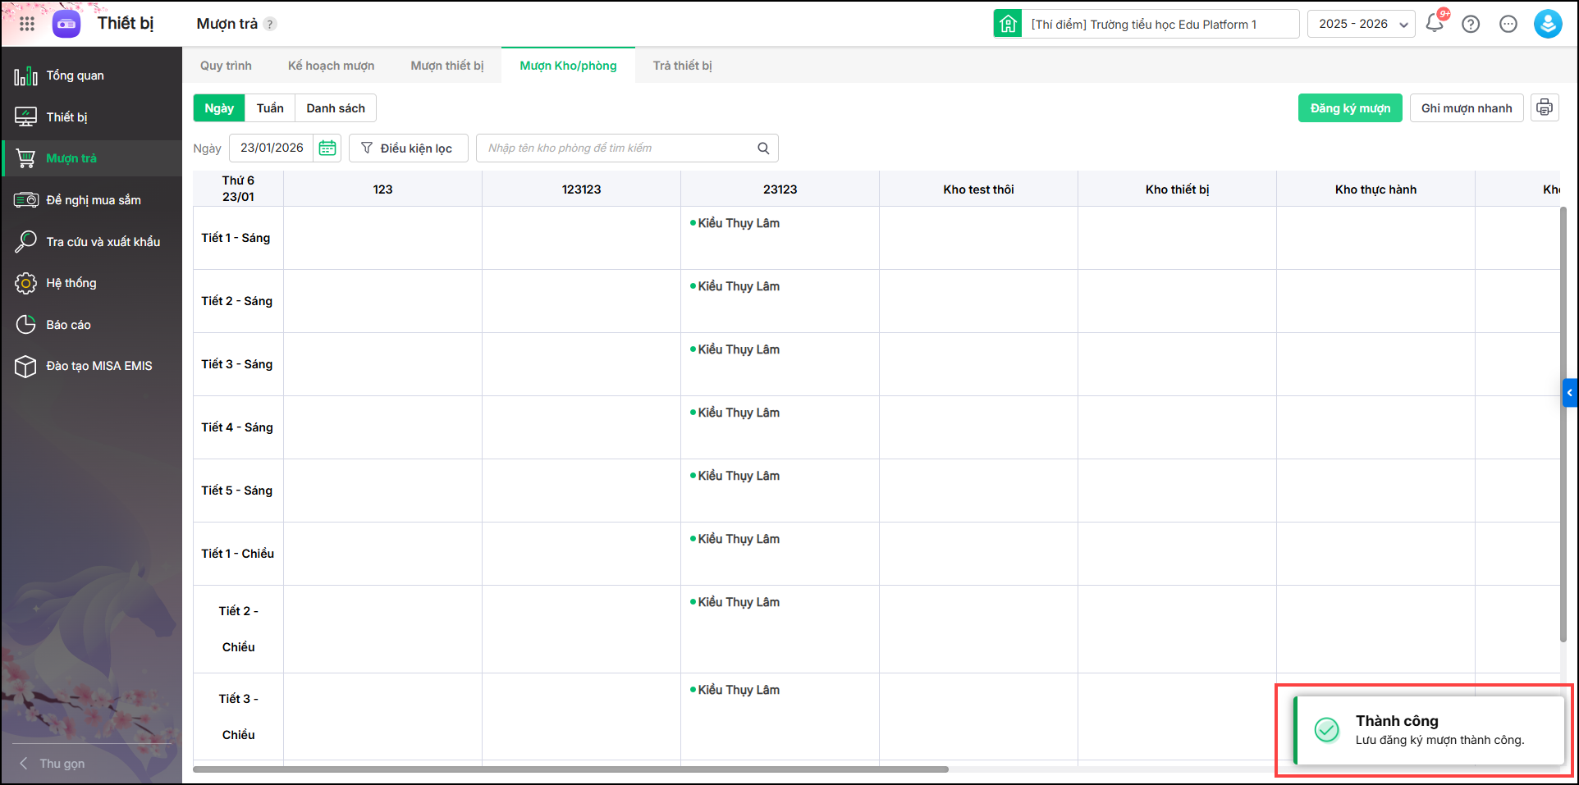The image size is (1579, 785).
Task: Switch to Tuần view
Action: click(x=270, y=108)
